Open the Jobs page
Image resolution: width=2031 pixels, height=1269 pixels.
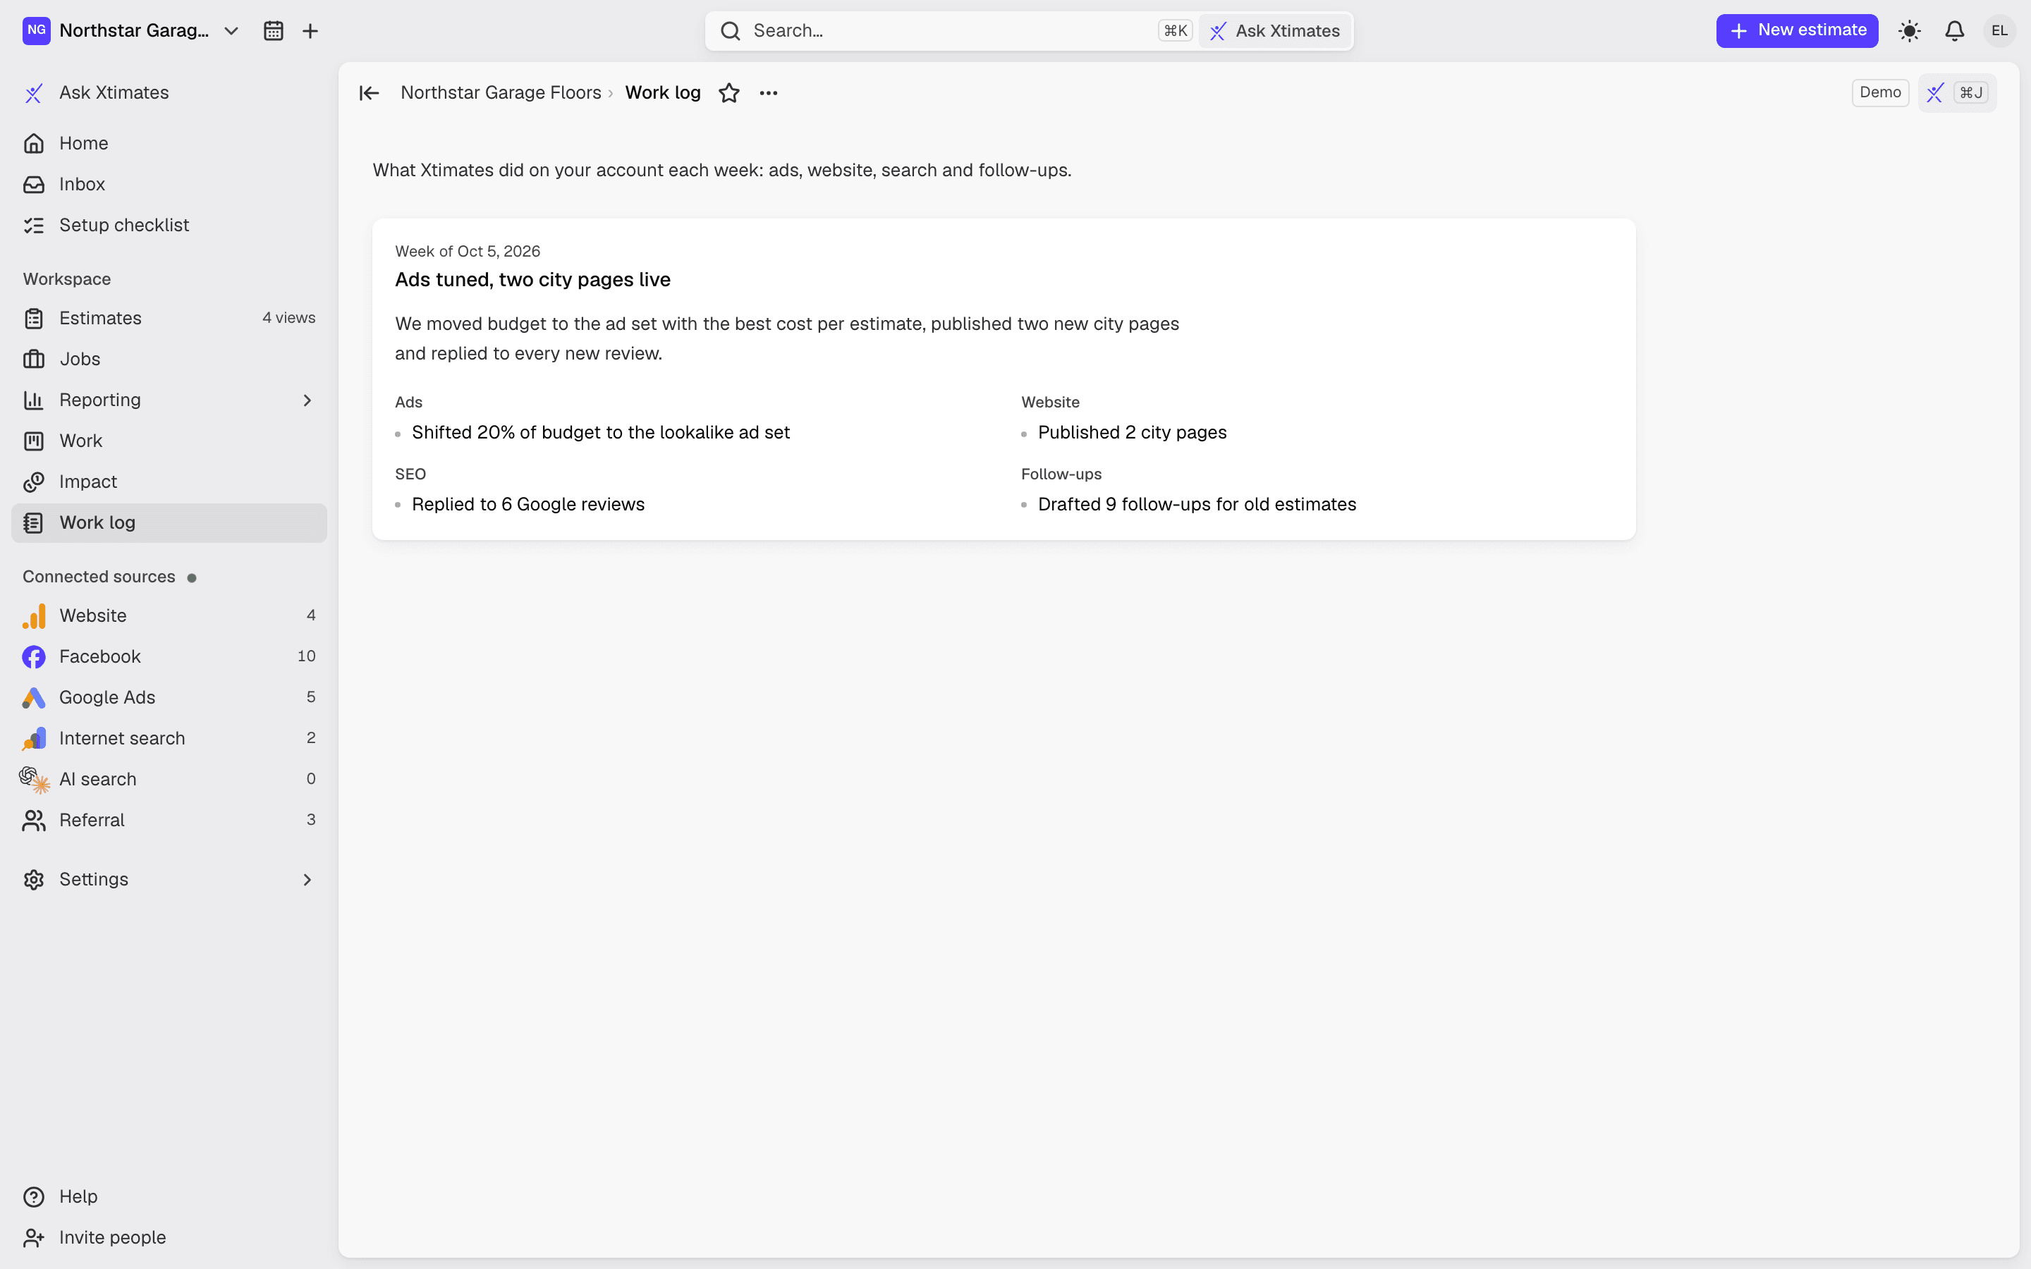point(169,360)
